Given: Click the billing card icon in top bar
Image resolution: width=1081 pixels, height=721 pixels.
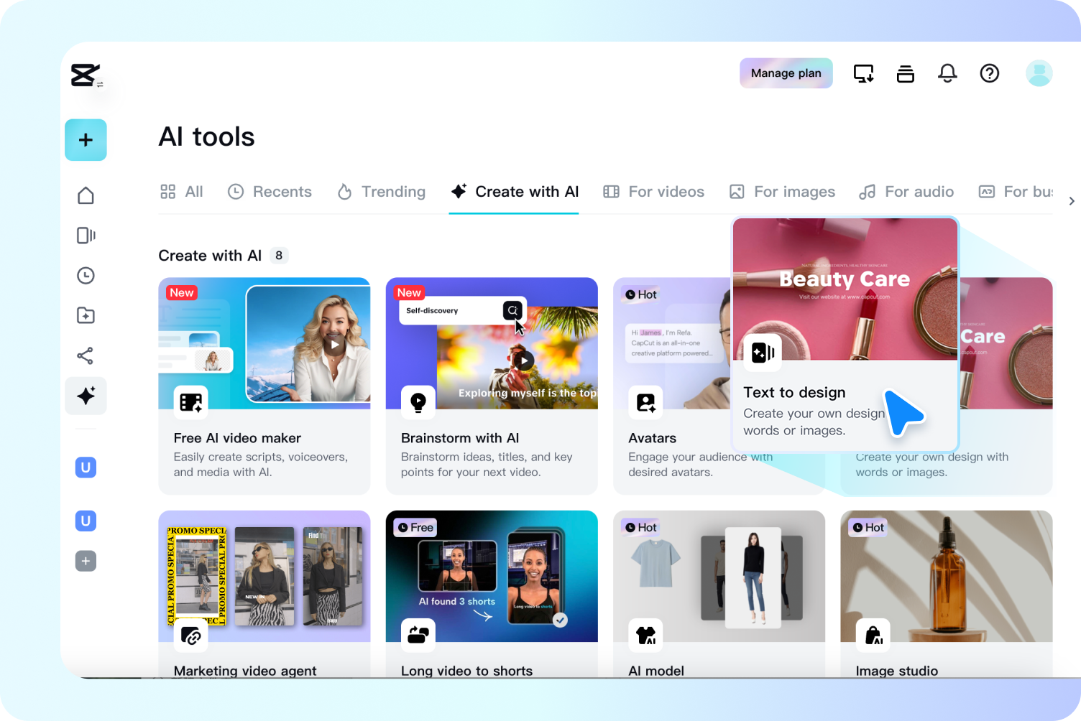Looking at the screenshot, I should 905,73.
